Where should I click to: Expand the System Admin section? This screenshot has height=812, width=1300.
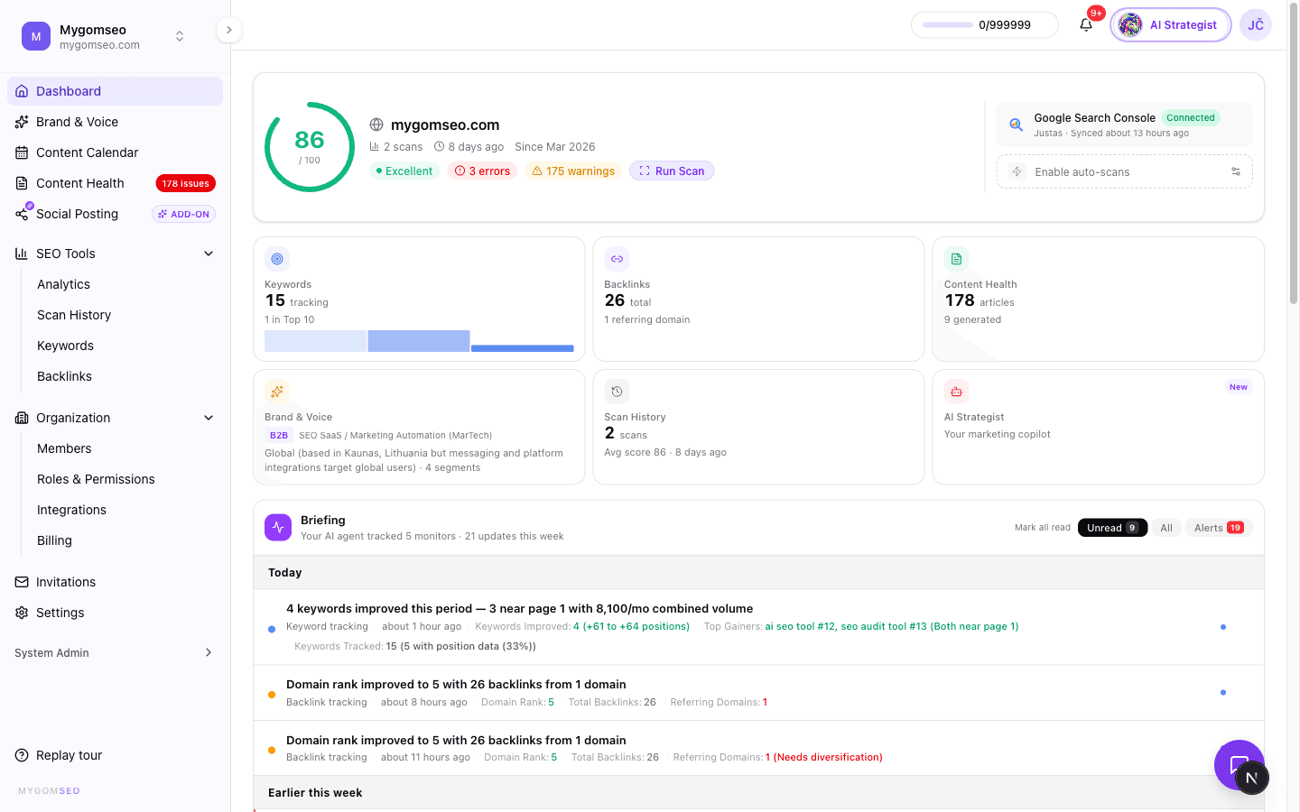tap(209, 652)
